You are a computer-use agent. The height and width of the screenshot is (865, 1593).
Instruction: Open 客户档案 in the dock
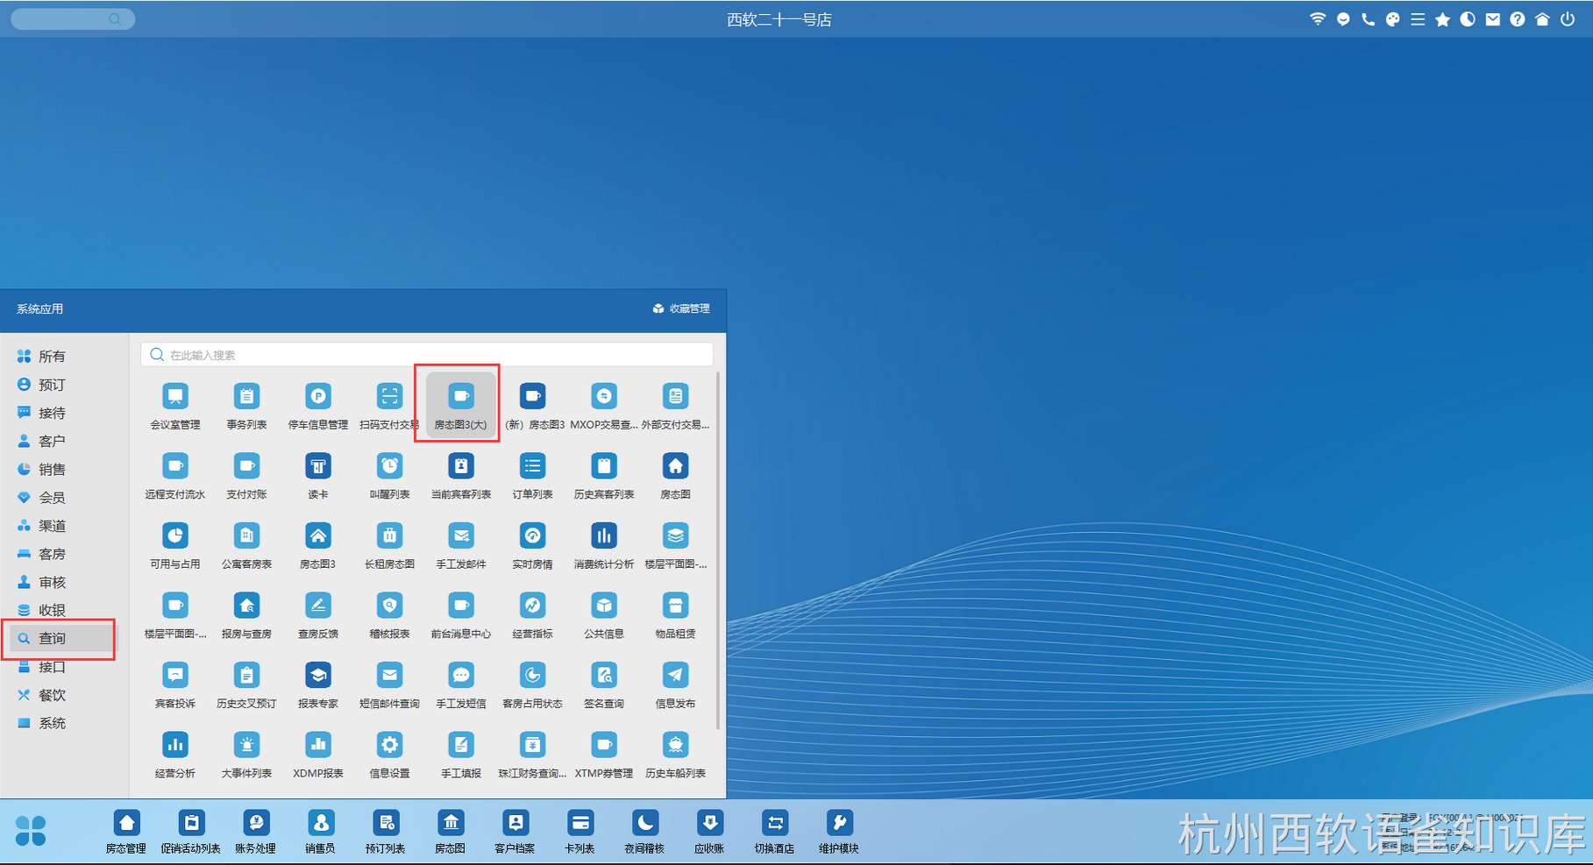pyautogui.click(x=515, y=832)
